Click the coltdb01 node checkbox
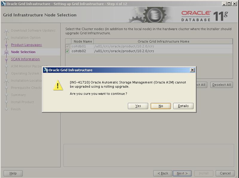The width and height of the screenshot is (239, 178). pyautogui.click(x=68, y=46)
